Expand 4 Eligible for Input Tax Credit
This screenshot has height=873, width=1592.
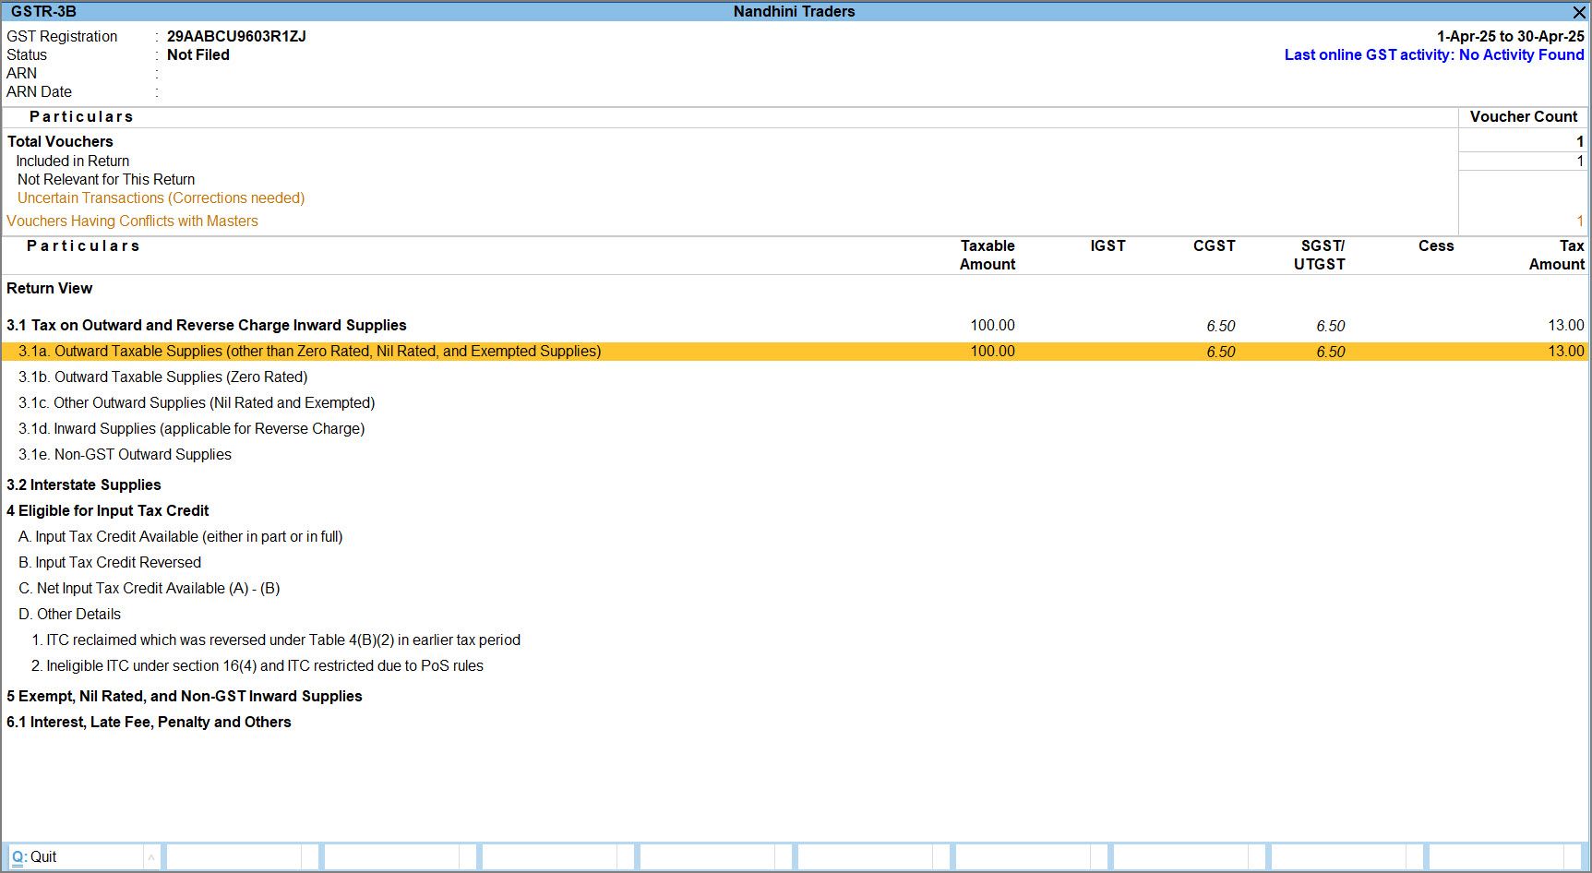pyautogui.click(x=108, y=511)
